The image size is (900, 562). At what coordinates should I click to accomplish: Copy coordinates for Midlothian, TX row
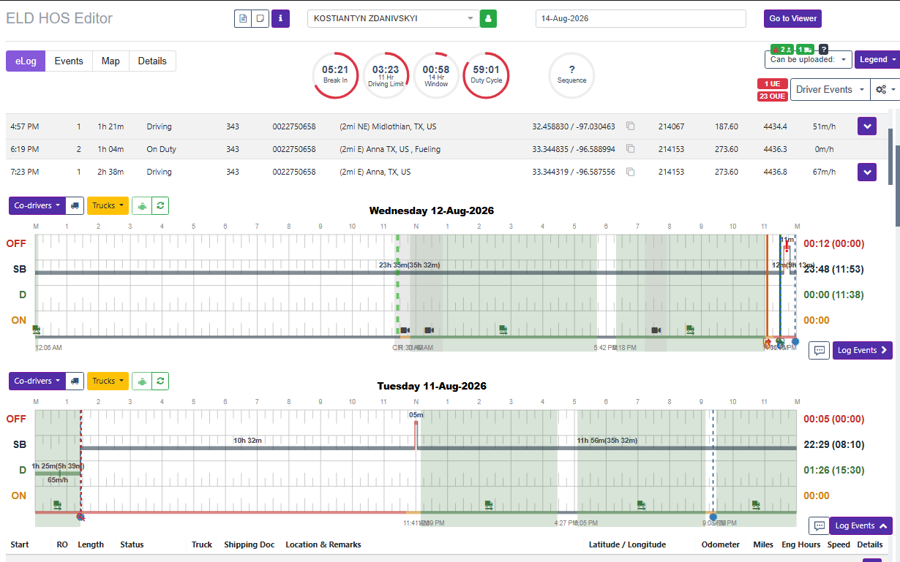coord(630,126)
